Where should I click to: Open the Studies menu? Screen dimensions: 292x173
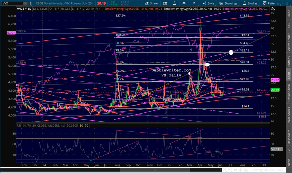coord(249,3)
